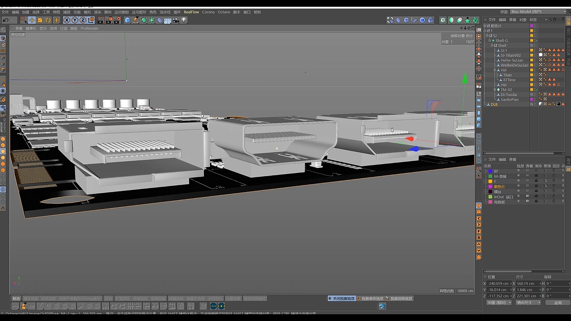Click the blue W icon in toolbar
The image size is (571, 321).
tap(422, 20)
